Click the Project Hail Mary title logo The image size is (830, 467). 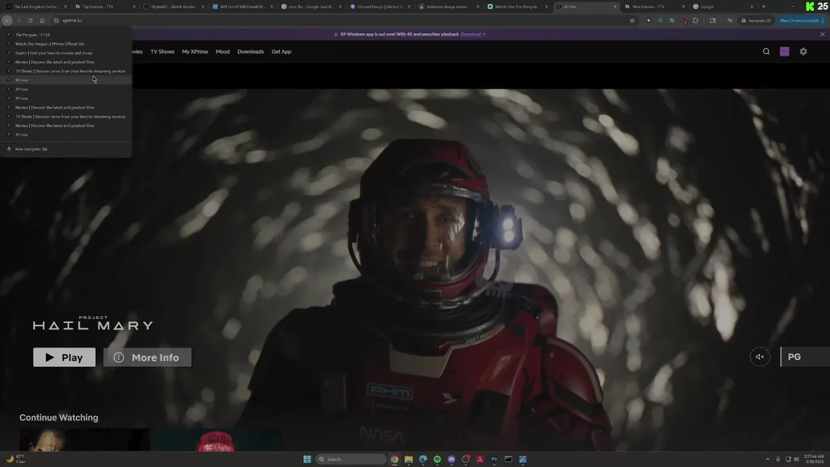(x=93, y=323)
